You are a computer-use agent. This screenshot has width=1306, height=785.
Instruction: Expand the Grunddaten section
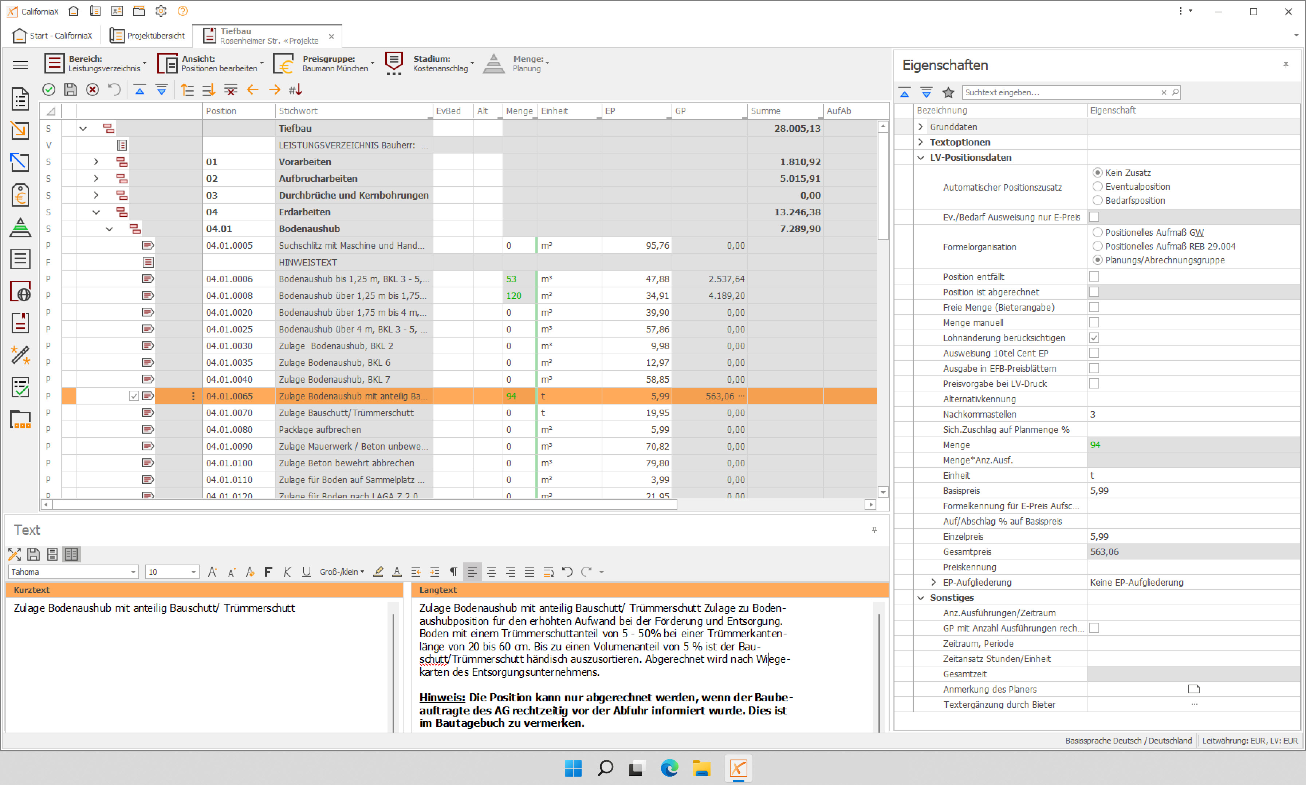click(x=920, y=127)
